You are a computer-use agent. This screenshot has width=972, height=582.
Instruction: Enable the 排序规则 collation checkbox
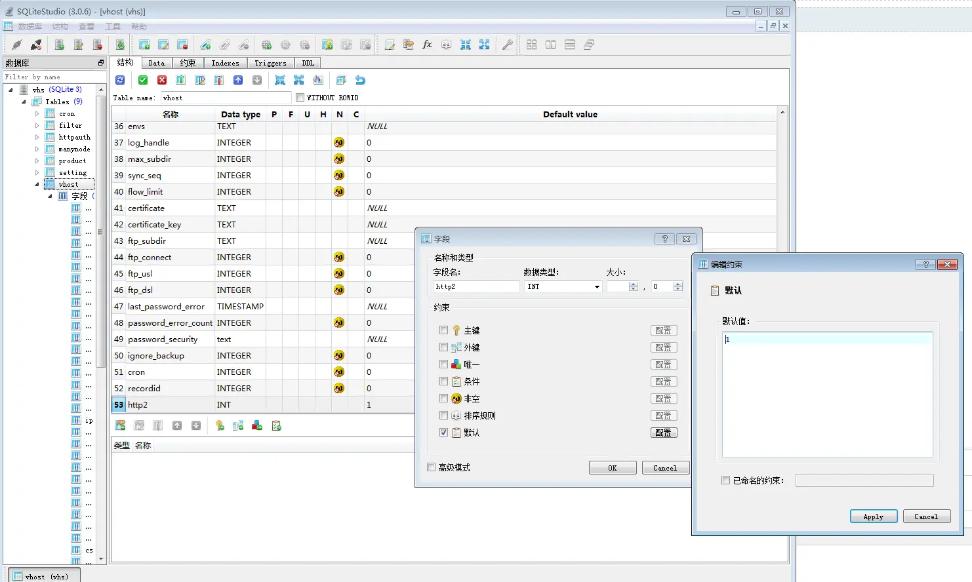click(444, 416)
